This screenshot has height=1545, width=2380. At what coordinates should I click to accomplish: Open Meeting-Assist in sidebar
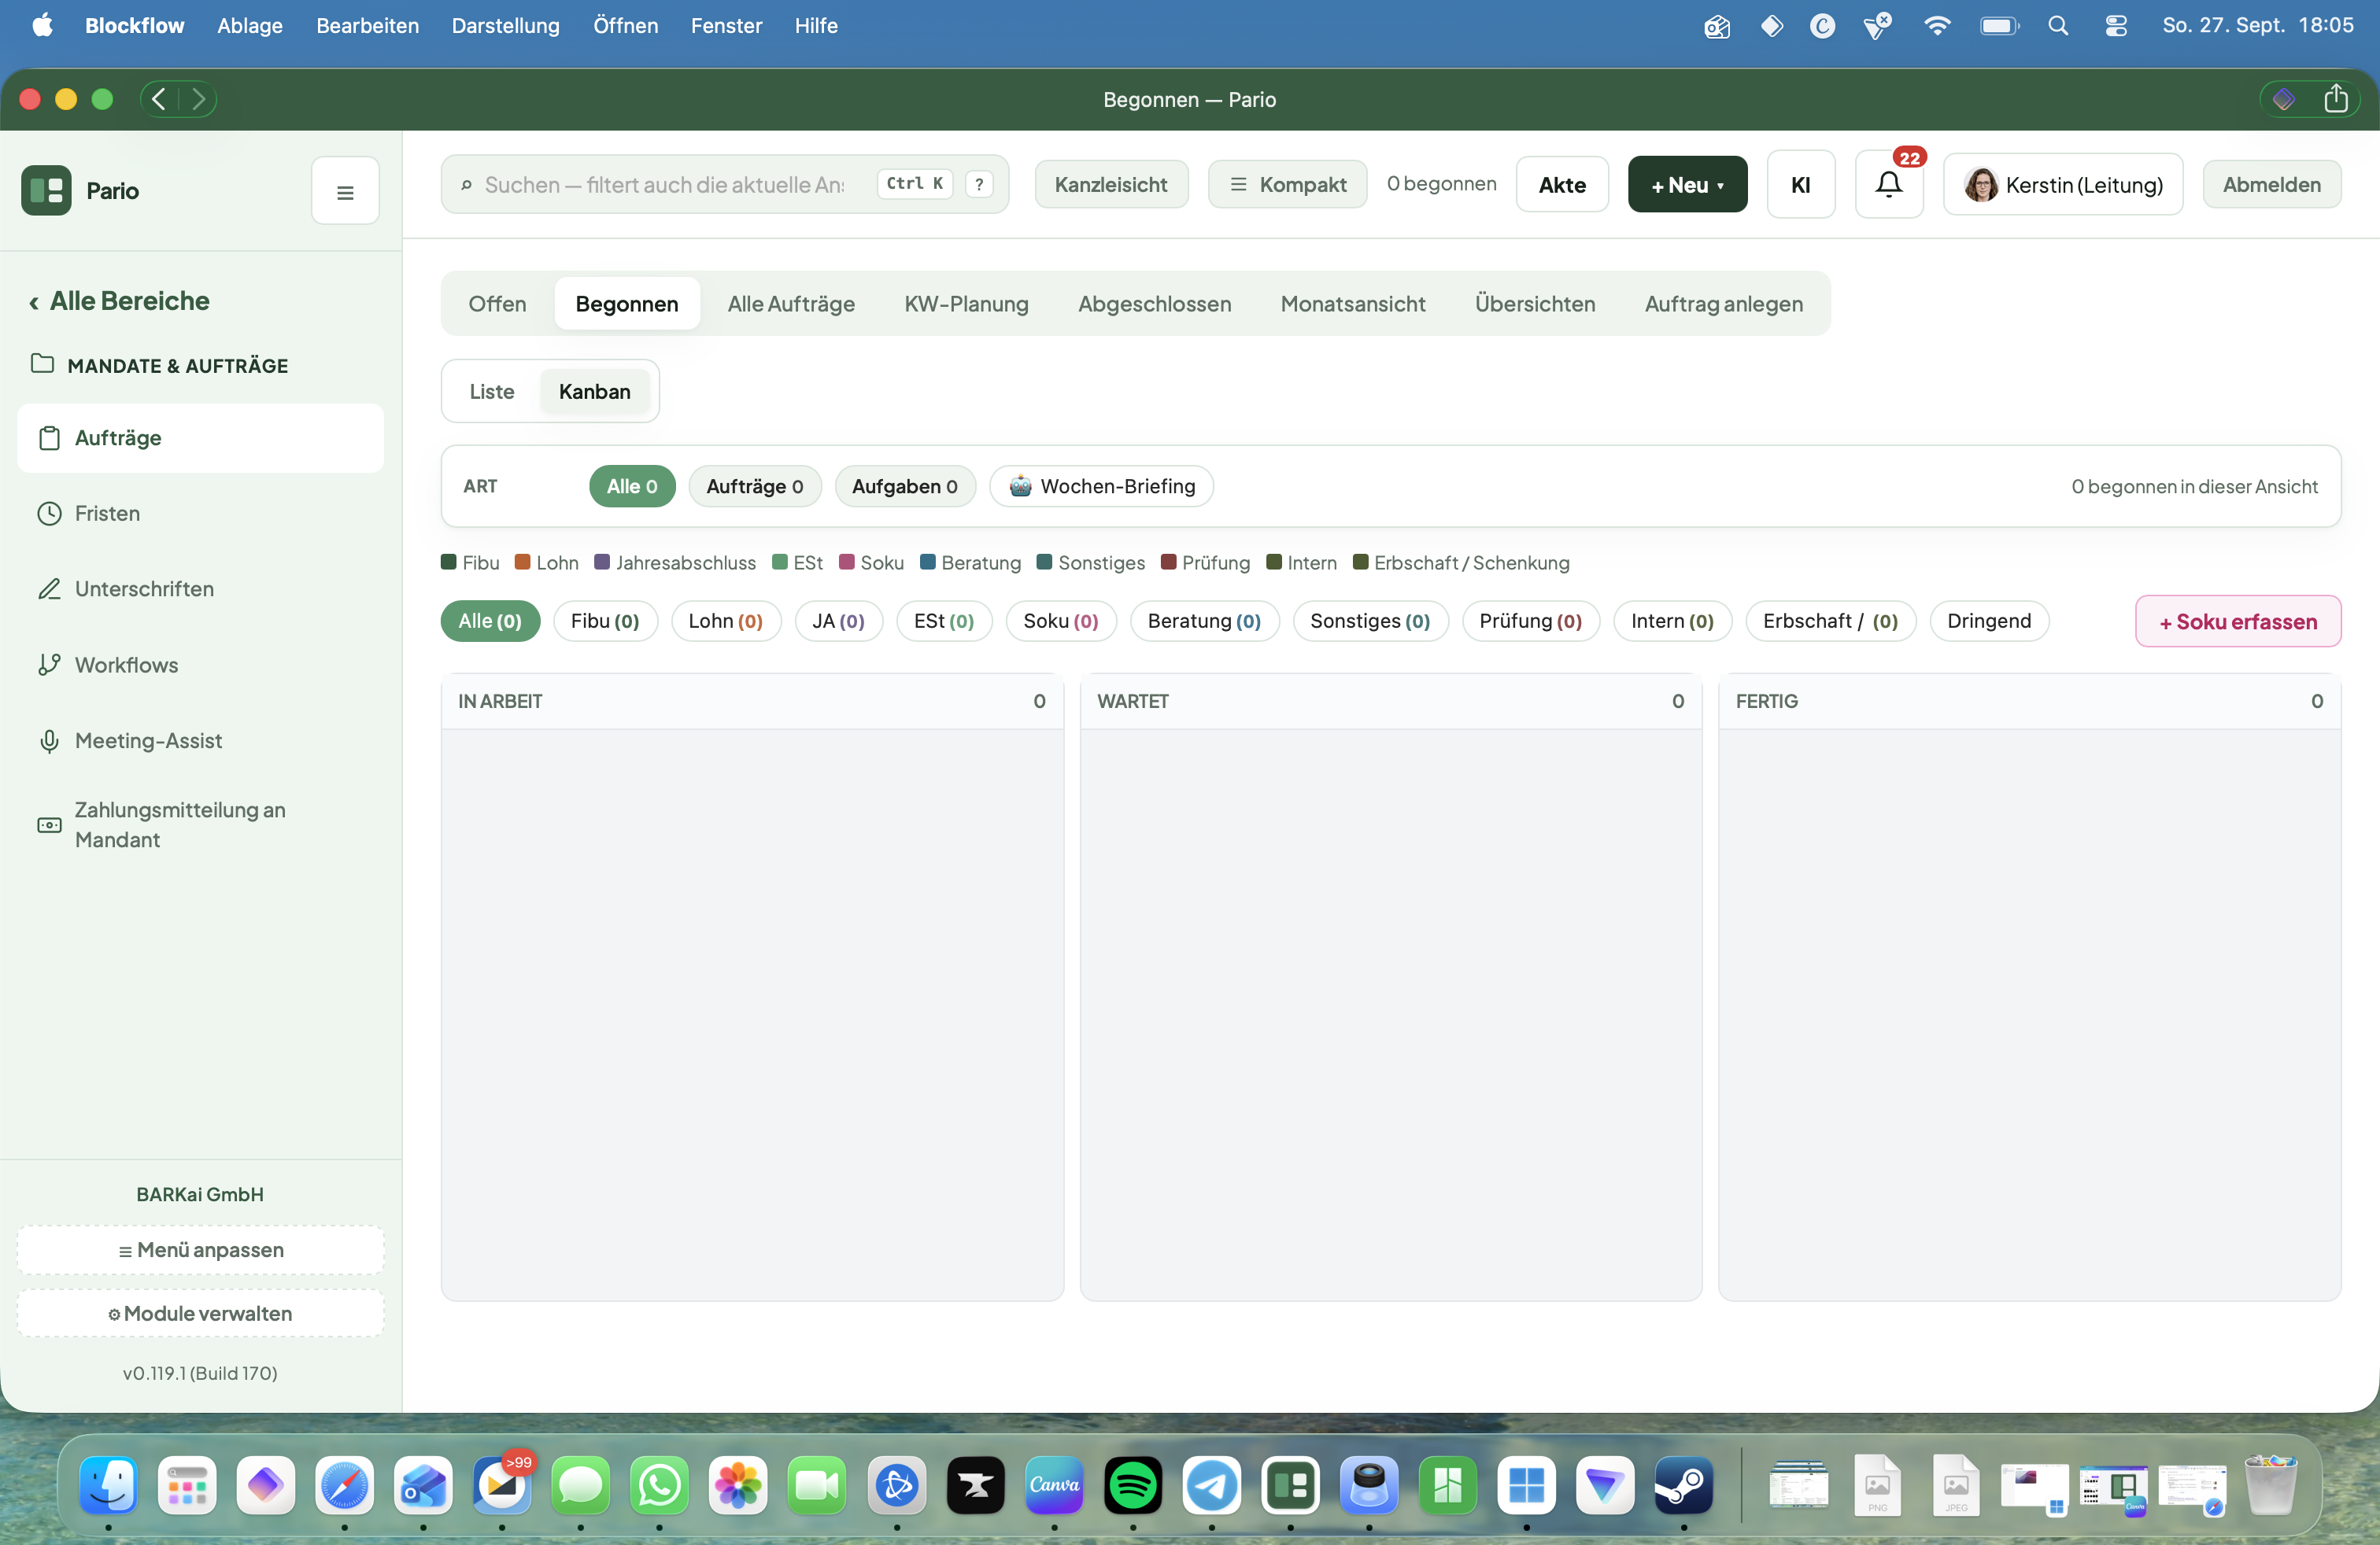point(200,740)
